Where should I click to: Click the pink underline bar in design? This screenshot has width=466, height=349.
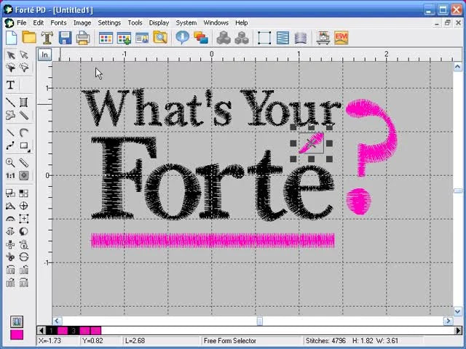[213, 241]
